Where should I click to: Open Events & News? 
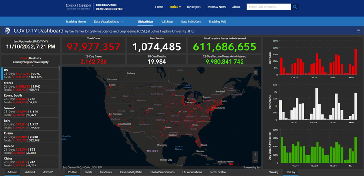[x=216, y=7]
